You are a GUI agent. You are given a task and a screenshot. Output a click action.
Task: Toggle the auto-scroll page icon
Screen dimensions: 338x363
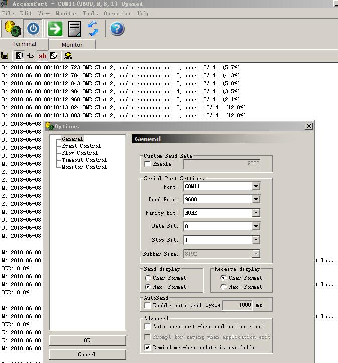[x=19, y=56]
